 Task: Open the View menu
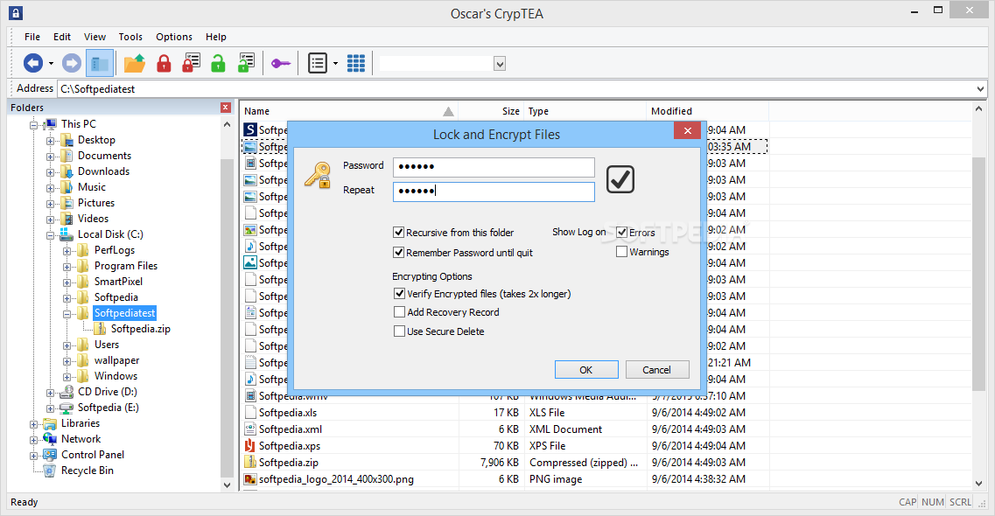tap(95, 37)
